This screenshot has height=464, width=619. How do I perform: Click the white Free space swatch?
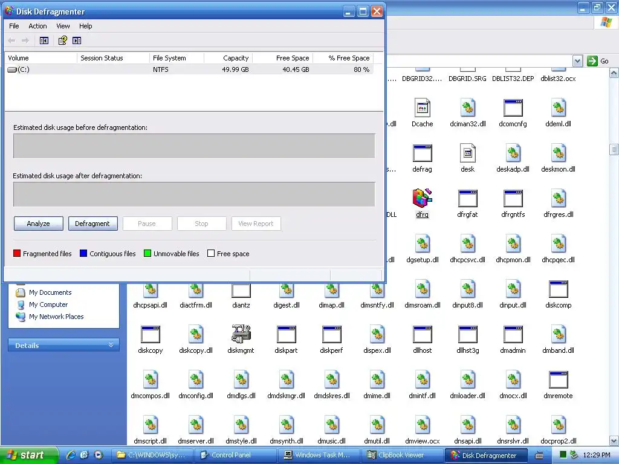[211, 253]
